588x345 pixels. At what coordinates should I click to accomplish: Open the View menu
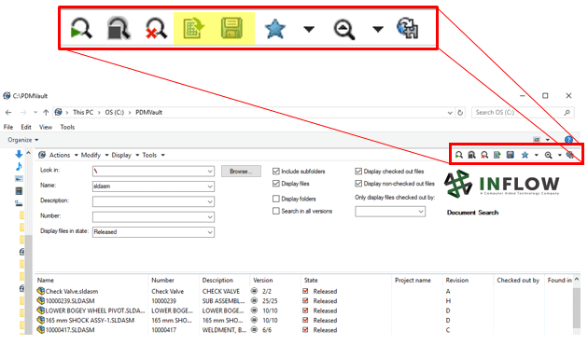(x=46, y=127)
